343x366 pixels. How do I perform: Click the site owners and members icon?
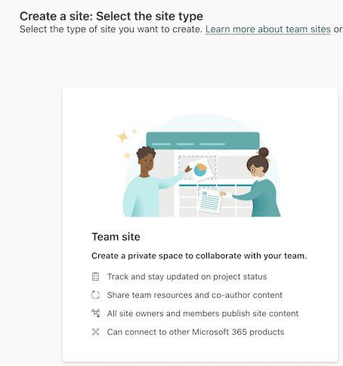95,313
